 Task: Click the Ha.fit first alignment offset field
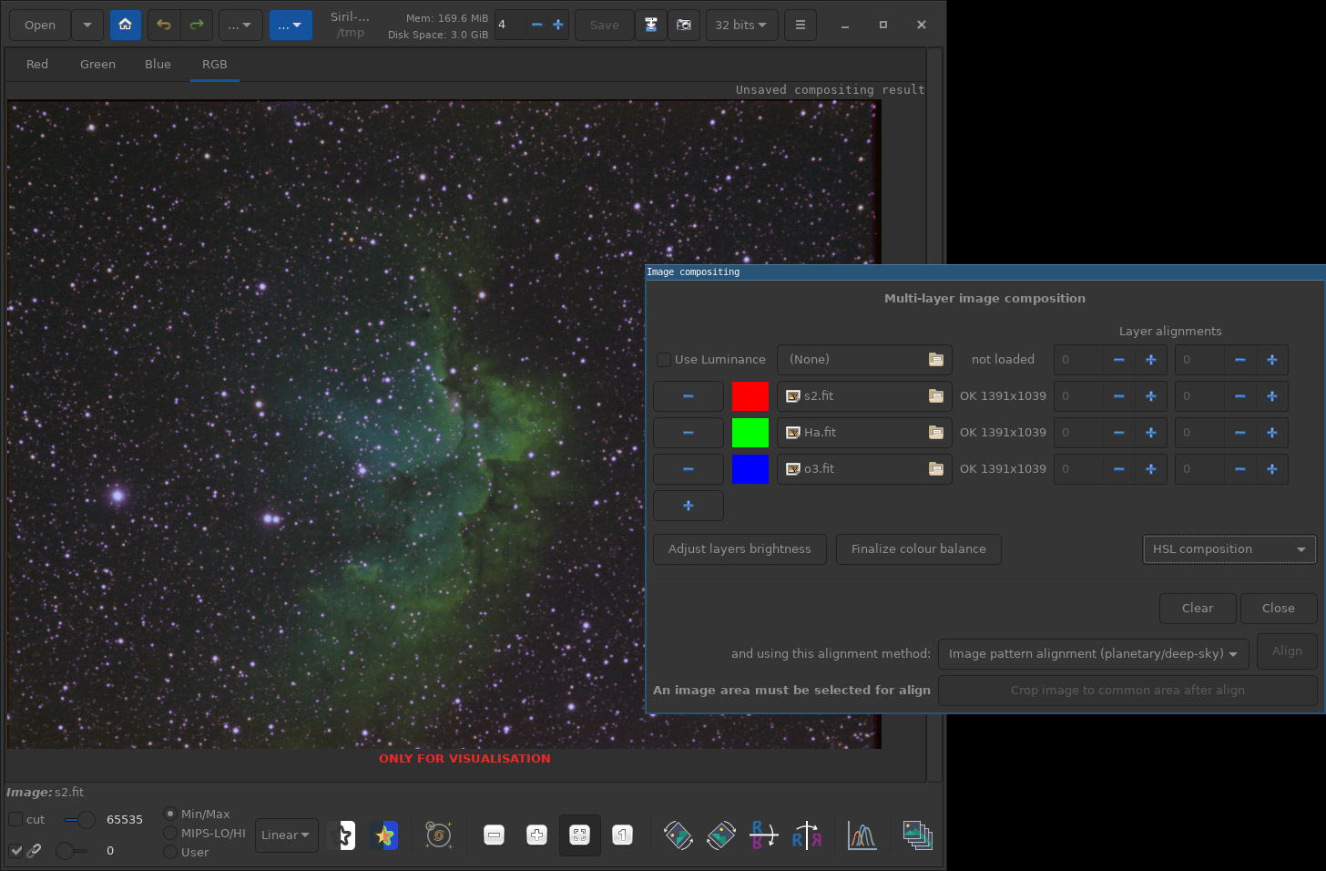pyautogui.click(x=1078, y=433)
